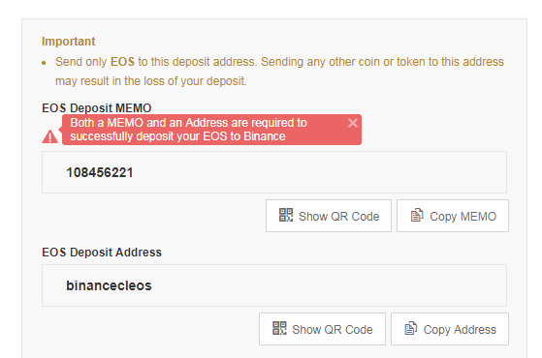Click inside the EOS Deposit Address field

[274, 285]
